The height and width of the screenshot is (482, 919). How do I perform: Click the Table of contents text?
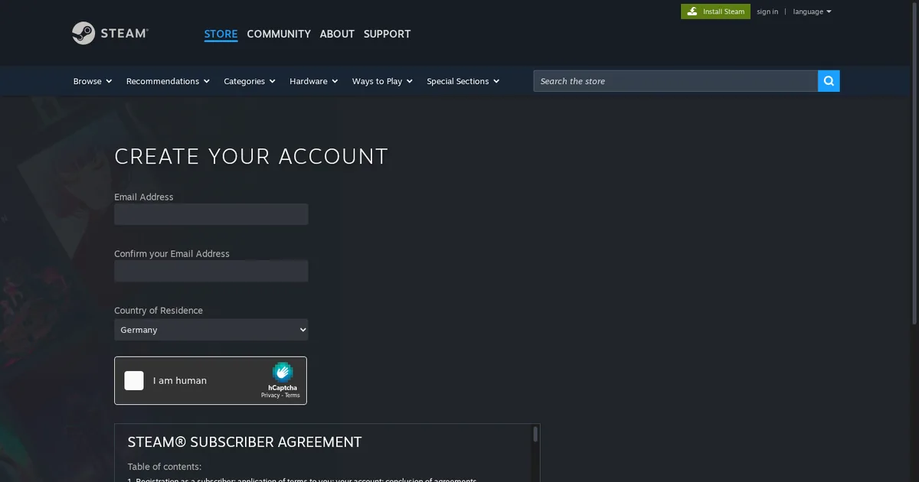point(165,467)
